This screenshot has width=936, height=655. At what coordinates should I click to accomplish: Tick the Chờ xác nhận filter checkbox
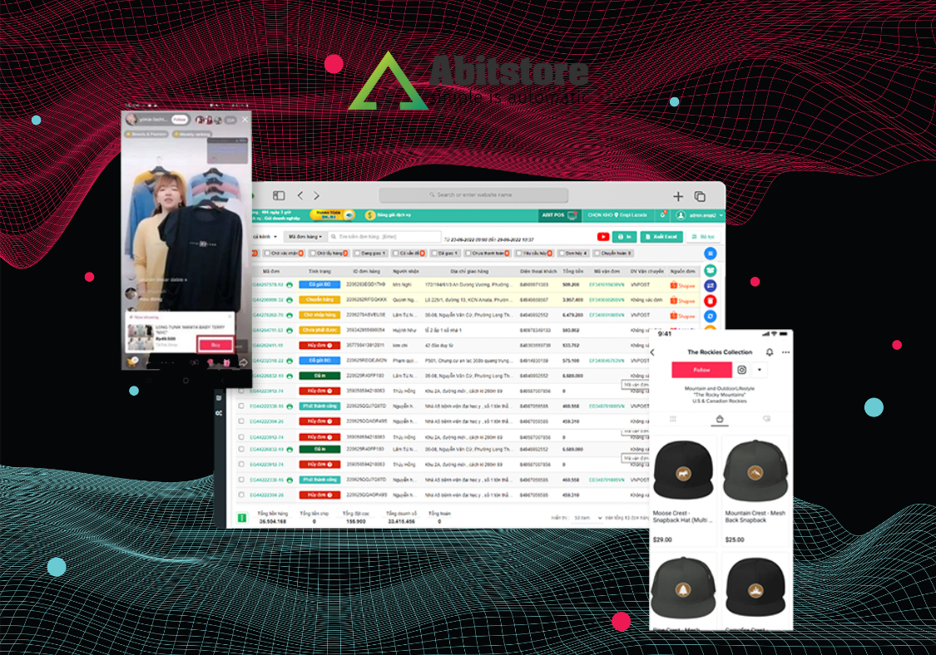pos(267,254)
